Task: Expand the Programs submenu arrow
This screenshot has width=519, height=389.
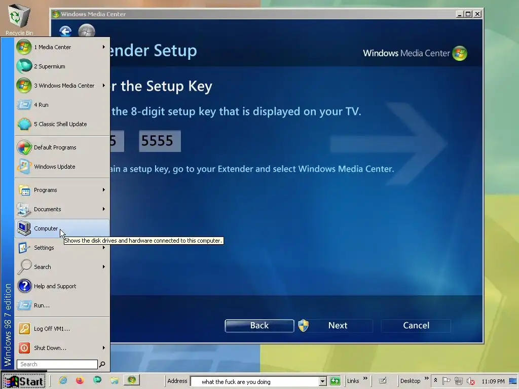Action: click(103, 190)
